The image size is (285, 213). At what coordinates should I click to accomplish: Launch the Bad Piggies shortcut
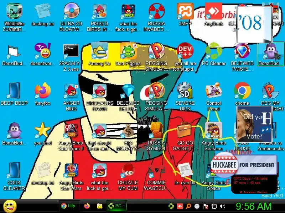(x=128, y=51)
